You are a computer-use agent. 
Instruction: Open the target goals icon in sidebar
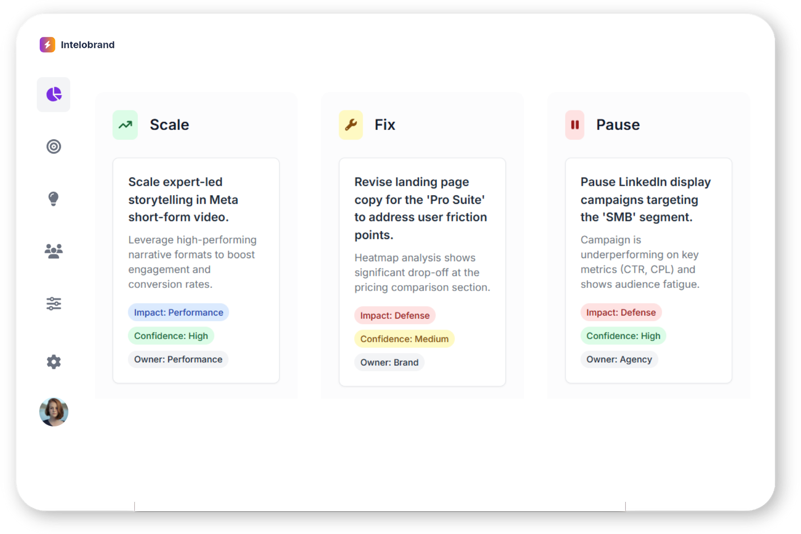[x=54, y=146]
